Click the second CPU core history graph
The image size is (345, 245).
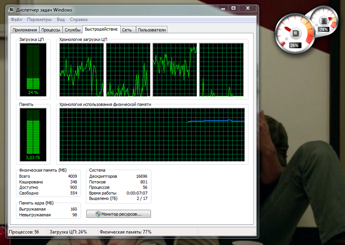[128, 70]
